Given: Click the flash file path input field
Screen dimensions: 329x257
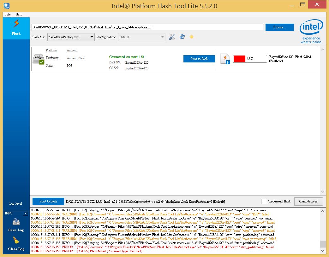Looking at the screenshot, I should coord(147,27).
